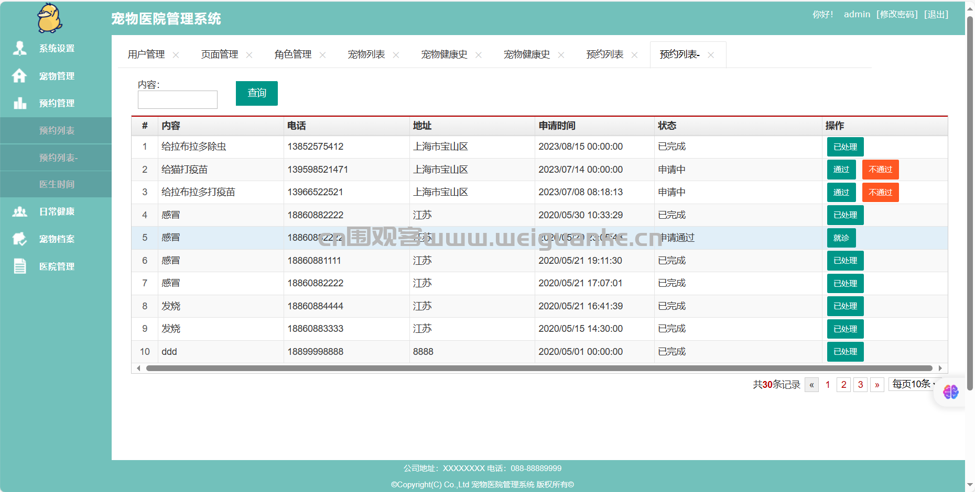Expand 医院管理 menu in sidebar
Screen dimensions: 975x492
tap(57, 266)
